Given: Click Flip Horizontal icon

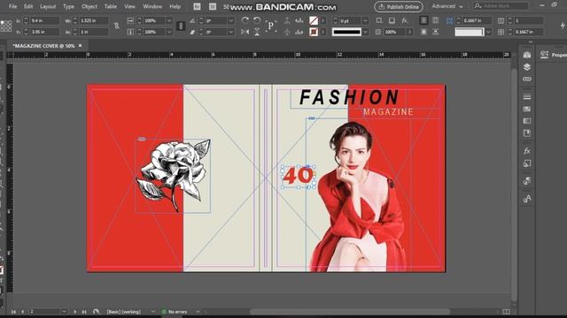Looking at the screenshot, I should [x=245, y=32].
